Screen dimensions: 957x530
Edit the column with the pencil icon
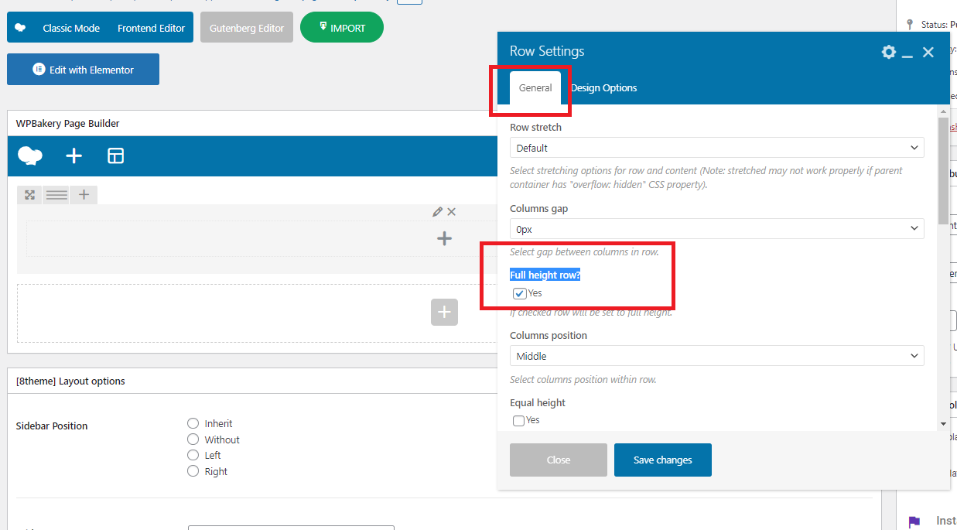437,212
